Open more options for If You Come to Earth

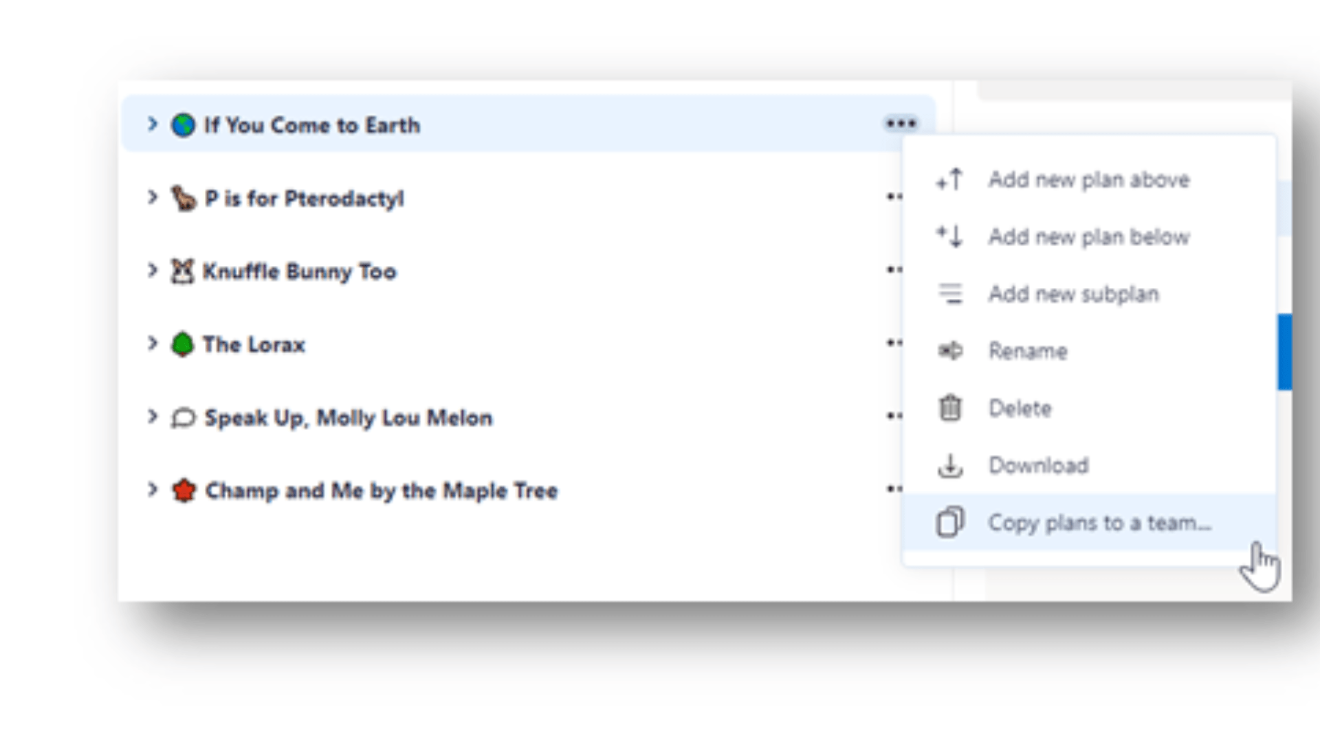click(x=901, y=124)
